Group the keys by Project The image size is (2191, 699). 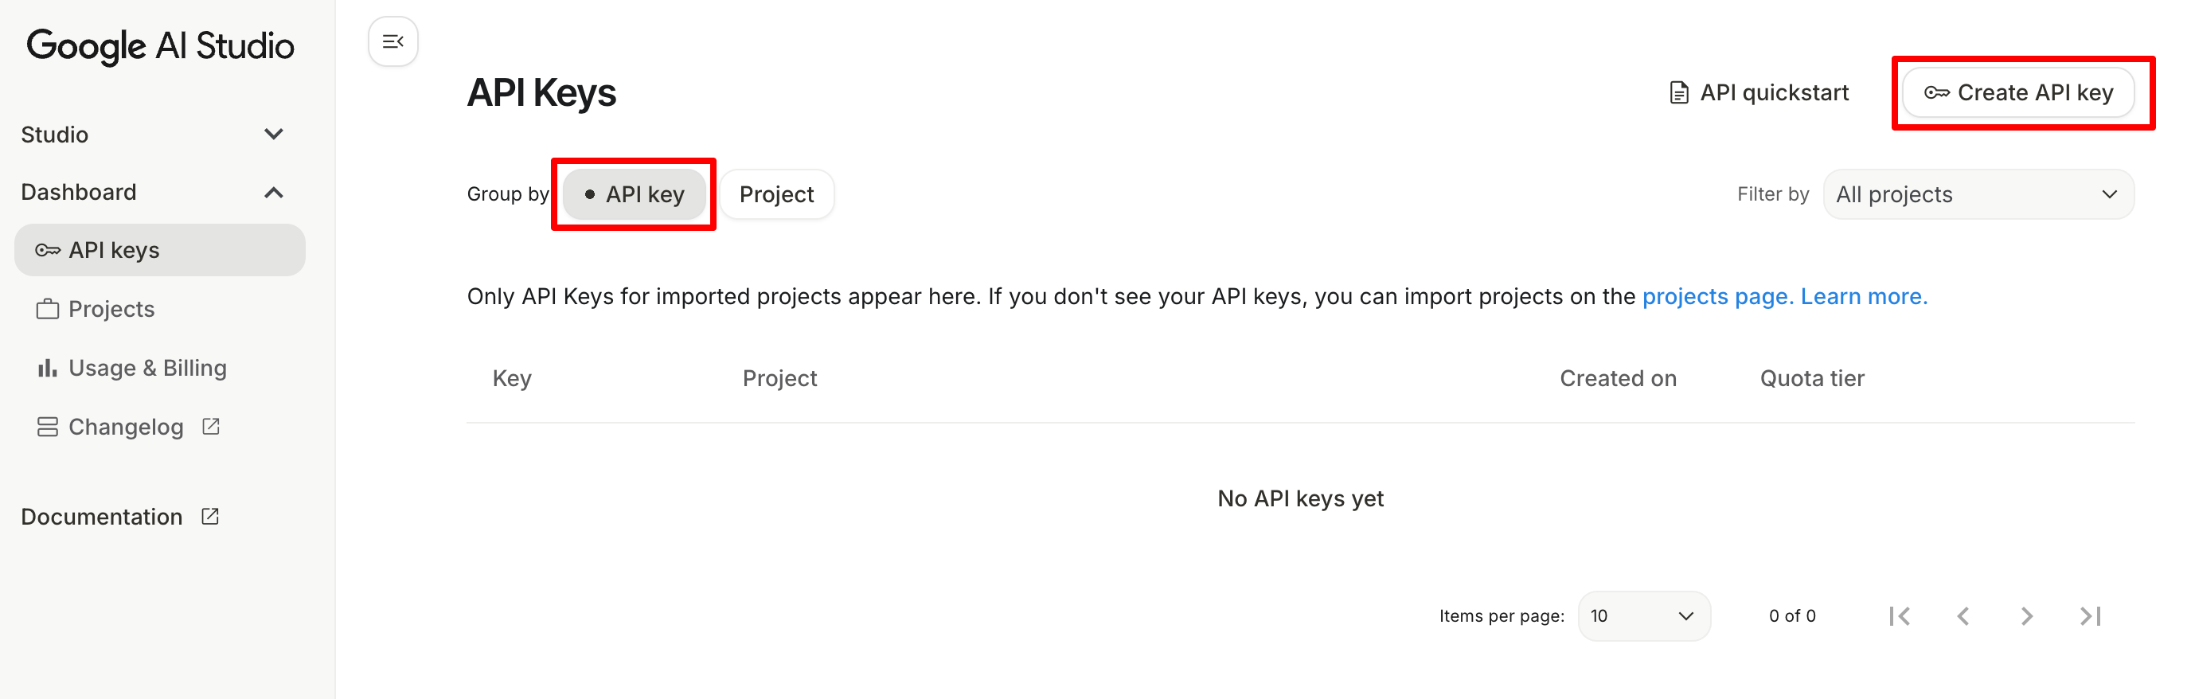pos(775,195)
